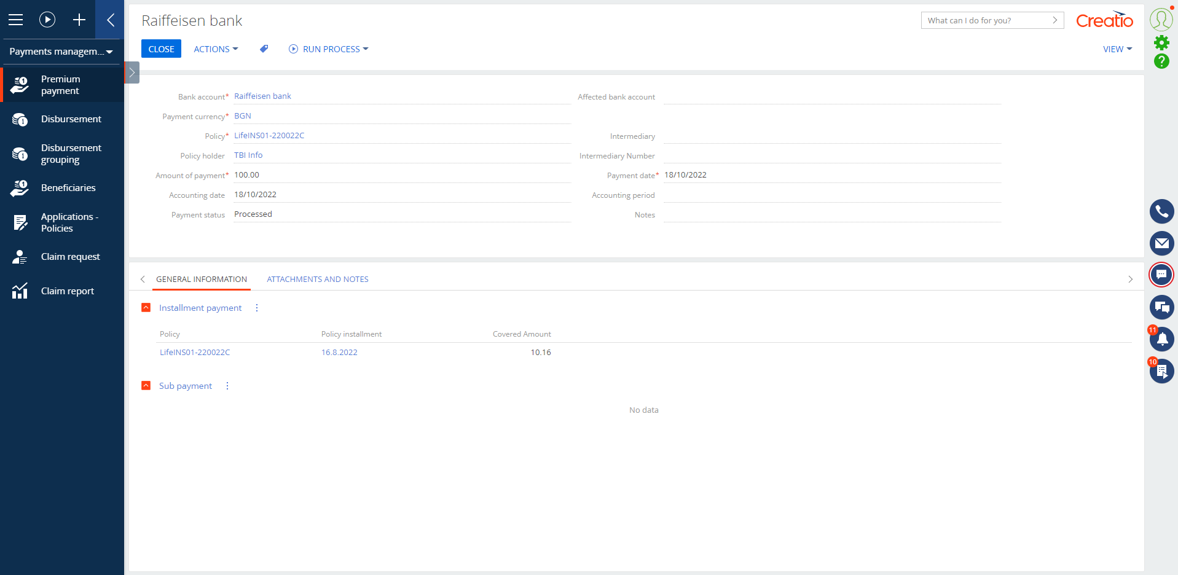The width and height of the screenshot is (1178, 575).
Task: Open the chat panel icon
Action: click(x=1161, y=275)
